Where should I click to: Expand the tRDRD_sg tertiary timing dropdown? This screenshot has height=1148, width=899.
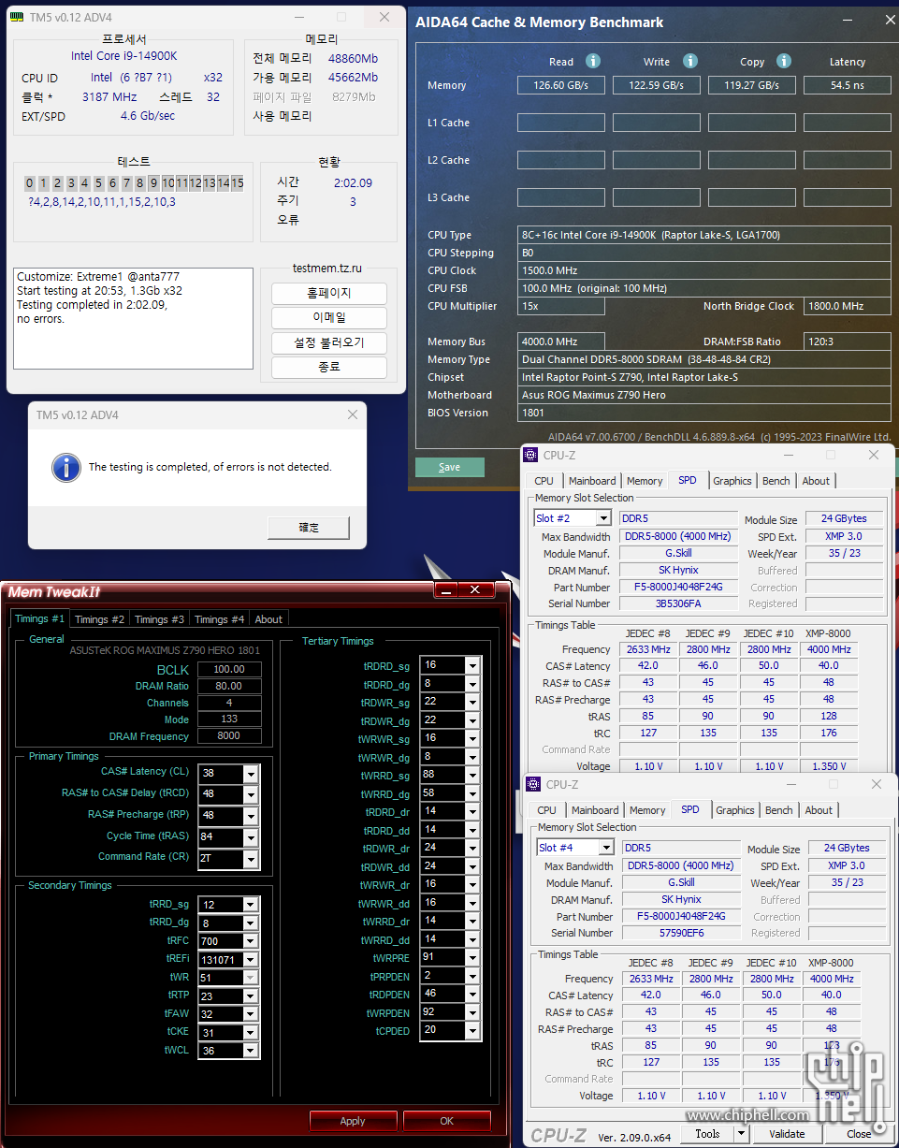point(472,665)
